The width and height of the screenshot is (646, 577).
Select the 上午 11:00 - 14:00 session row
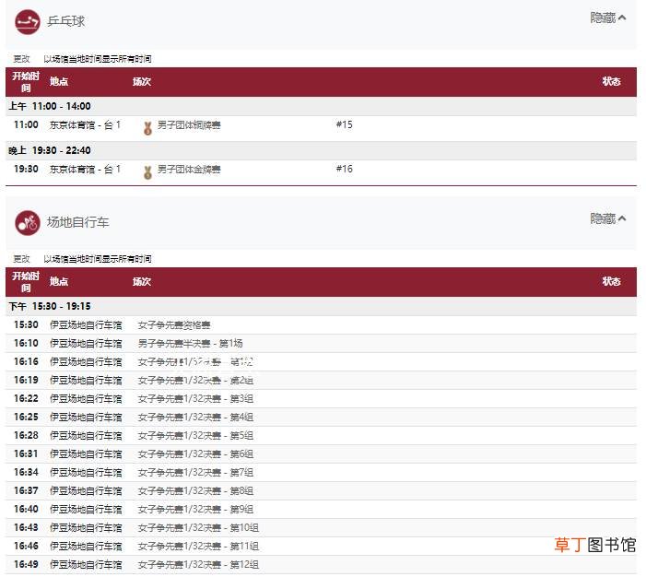click(321, 106)
